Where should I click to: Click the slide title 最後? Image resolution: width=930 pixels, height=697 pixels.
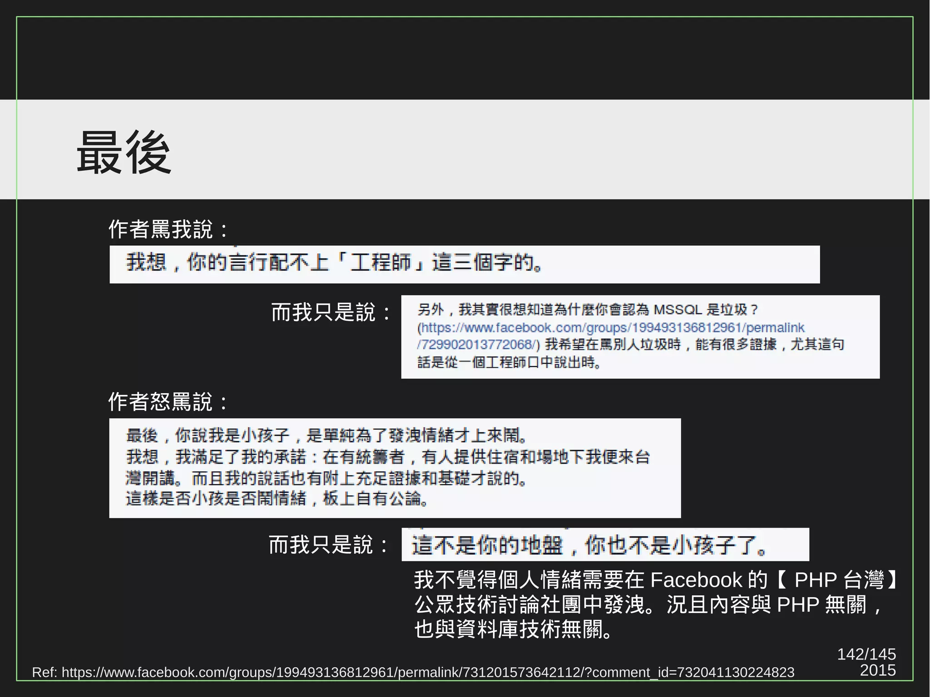click(124, 152)
